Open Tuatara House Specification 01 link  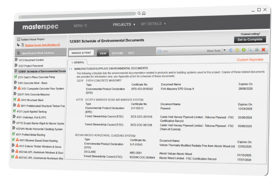[43, 45]
